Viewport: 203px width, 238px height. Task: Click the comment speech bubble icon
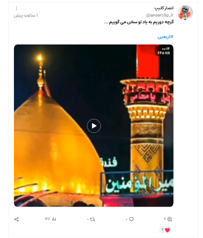[131, 219]
